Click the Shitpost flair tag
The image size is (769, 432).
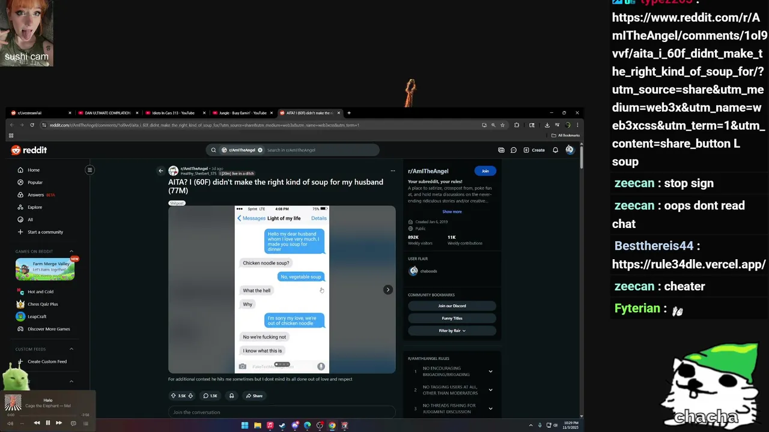(177, 203)
